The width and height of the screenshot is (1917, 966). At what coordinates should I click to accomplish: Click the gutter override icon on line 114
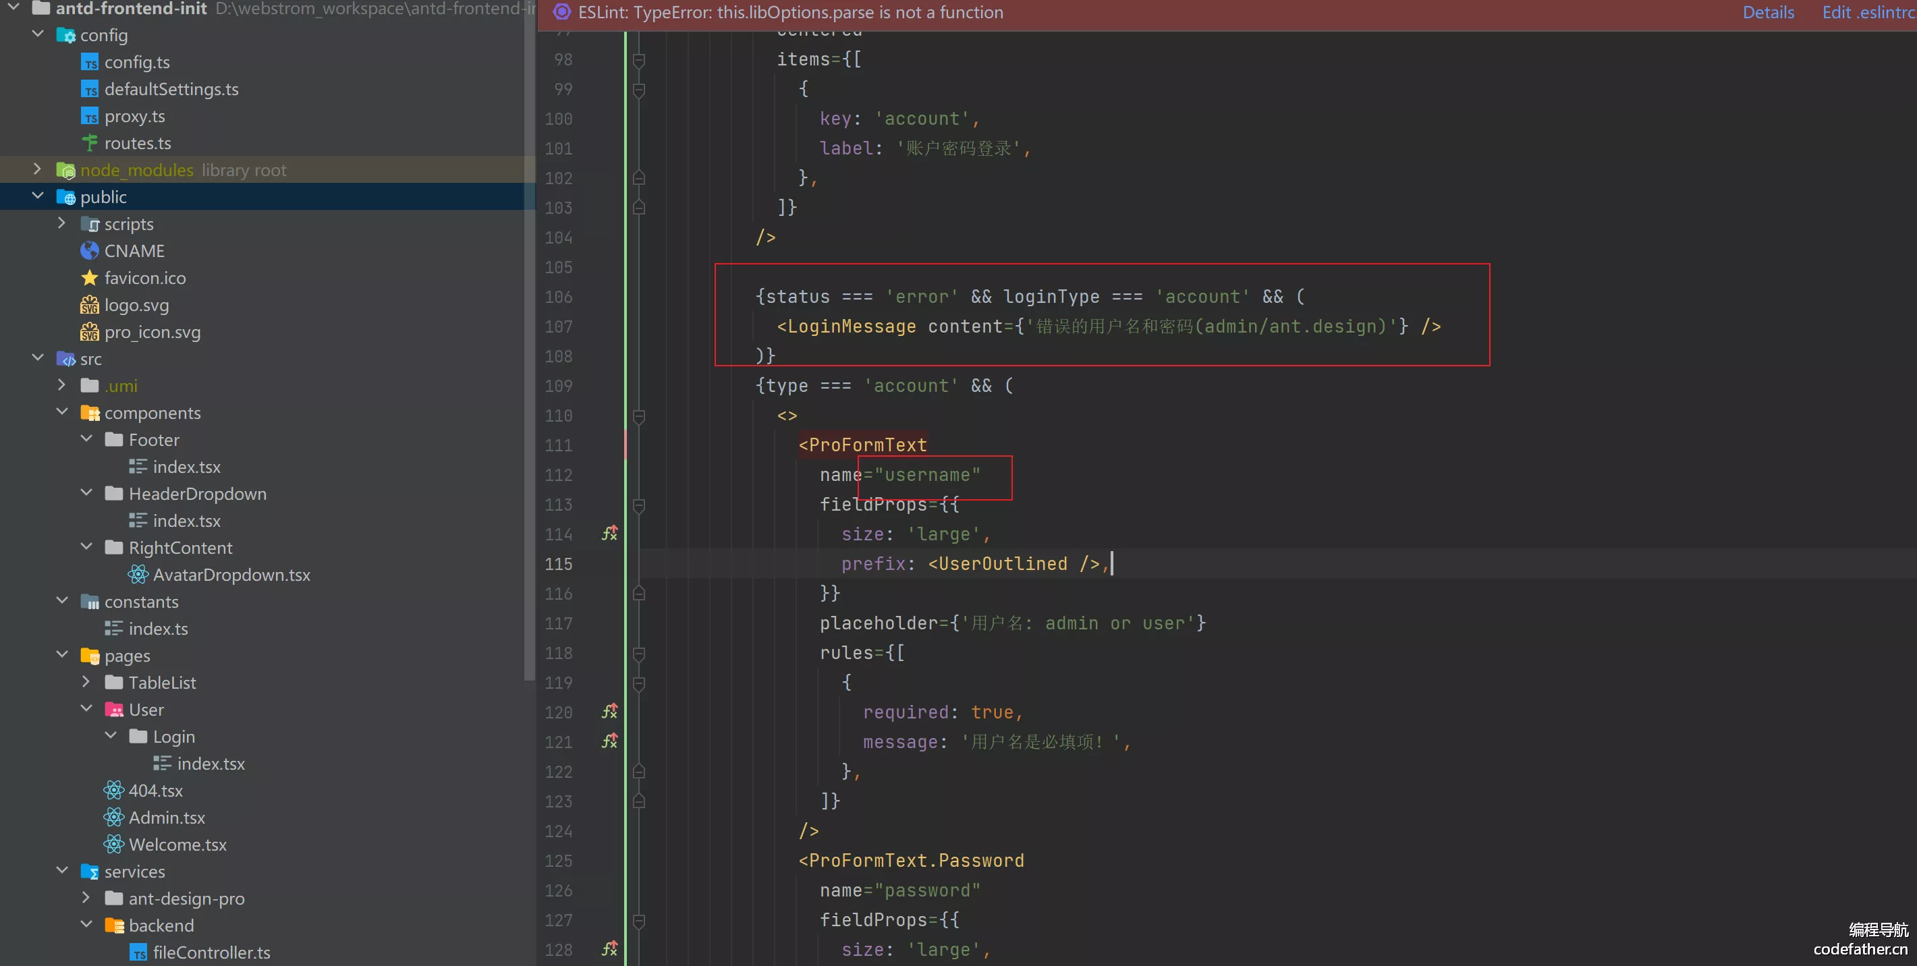coord(609,534)
